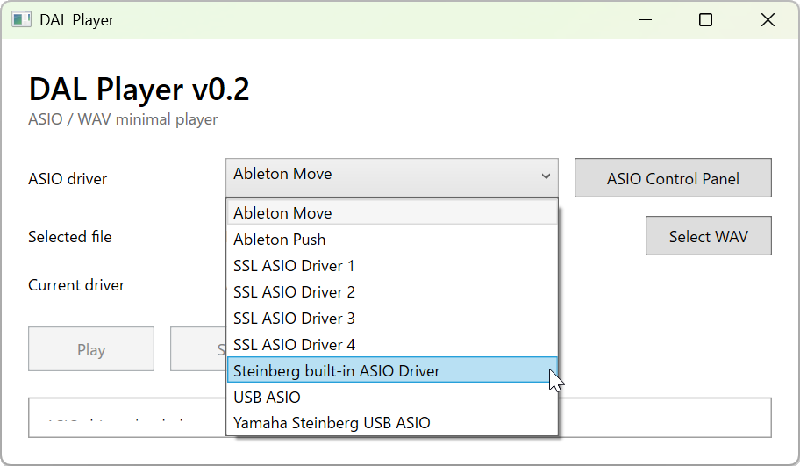
Task: Minimize the DAL Player window
Action: [645, 20]
